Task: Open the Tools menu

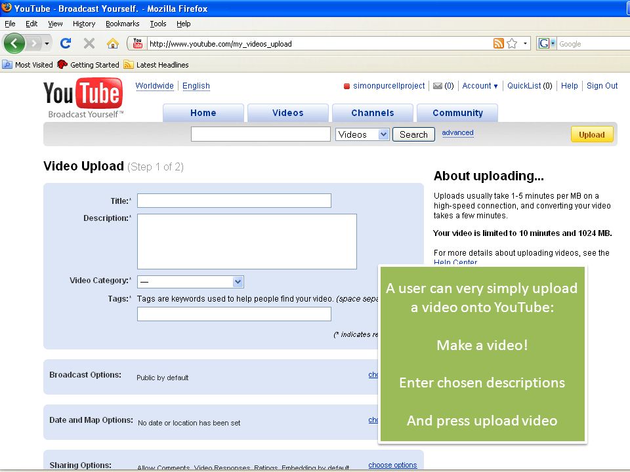Action: pyautogui.click(x=158, y=24)
